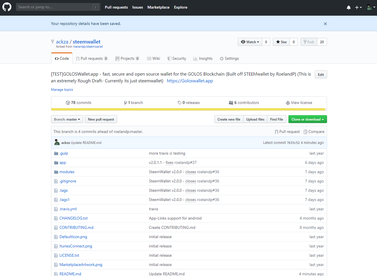
Task: Expand the Watch dropdown
Action: (250, 42)
